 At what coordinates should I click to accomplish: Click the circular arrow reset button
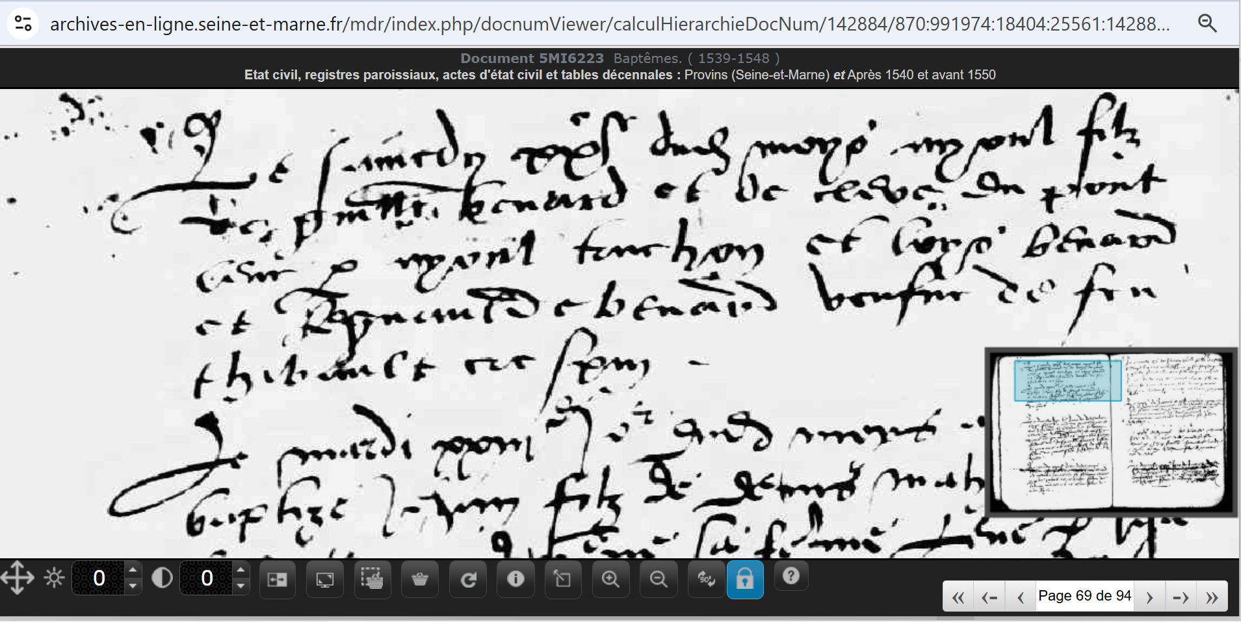pos(468,578)
